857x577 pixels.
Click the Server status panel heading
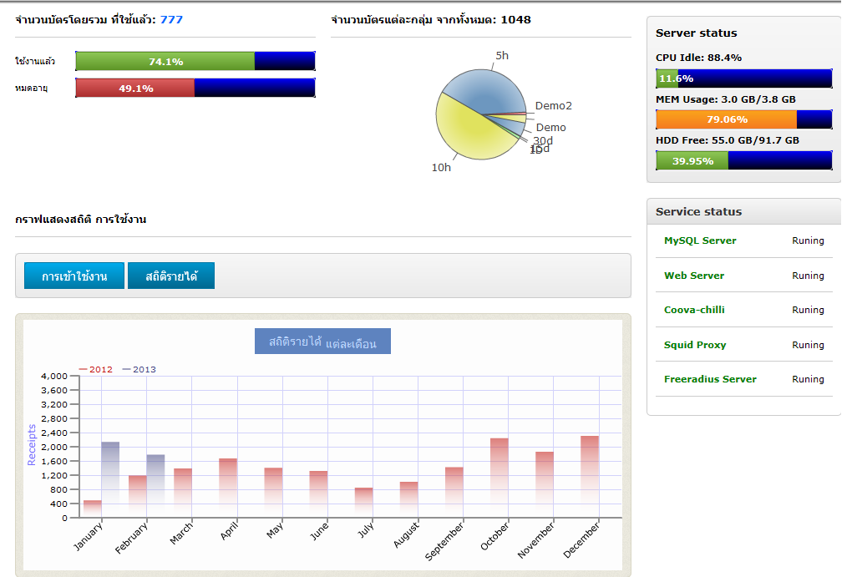tap(697, 33)
